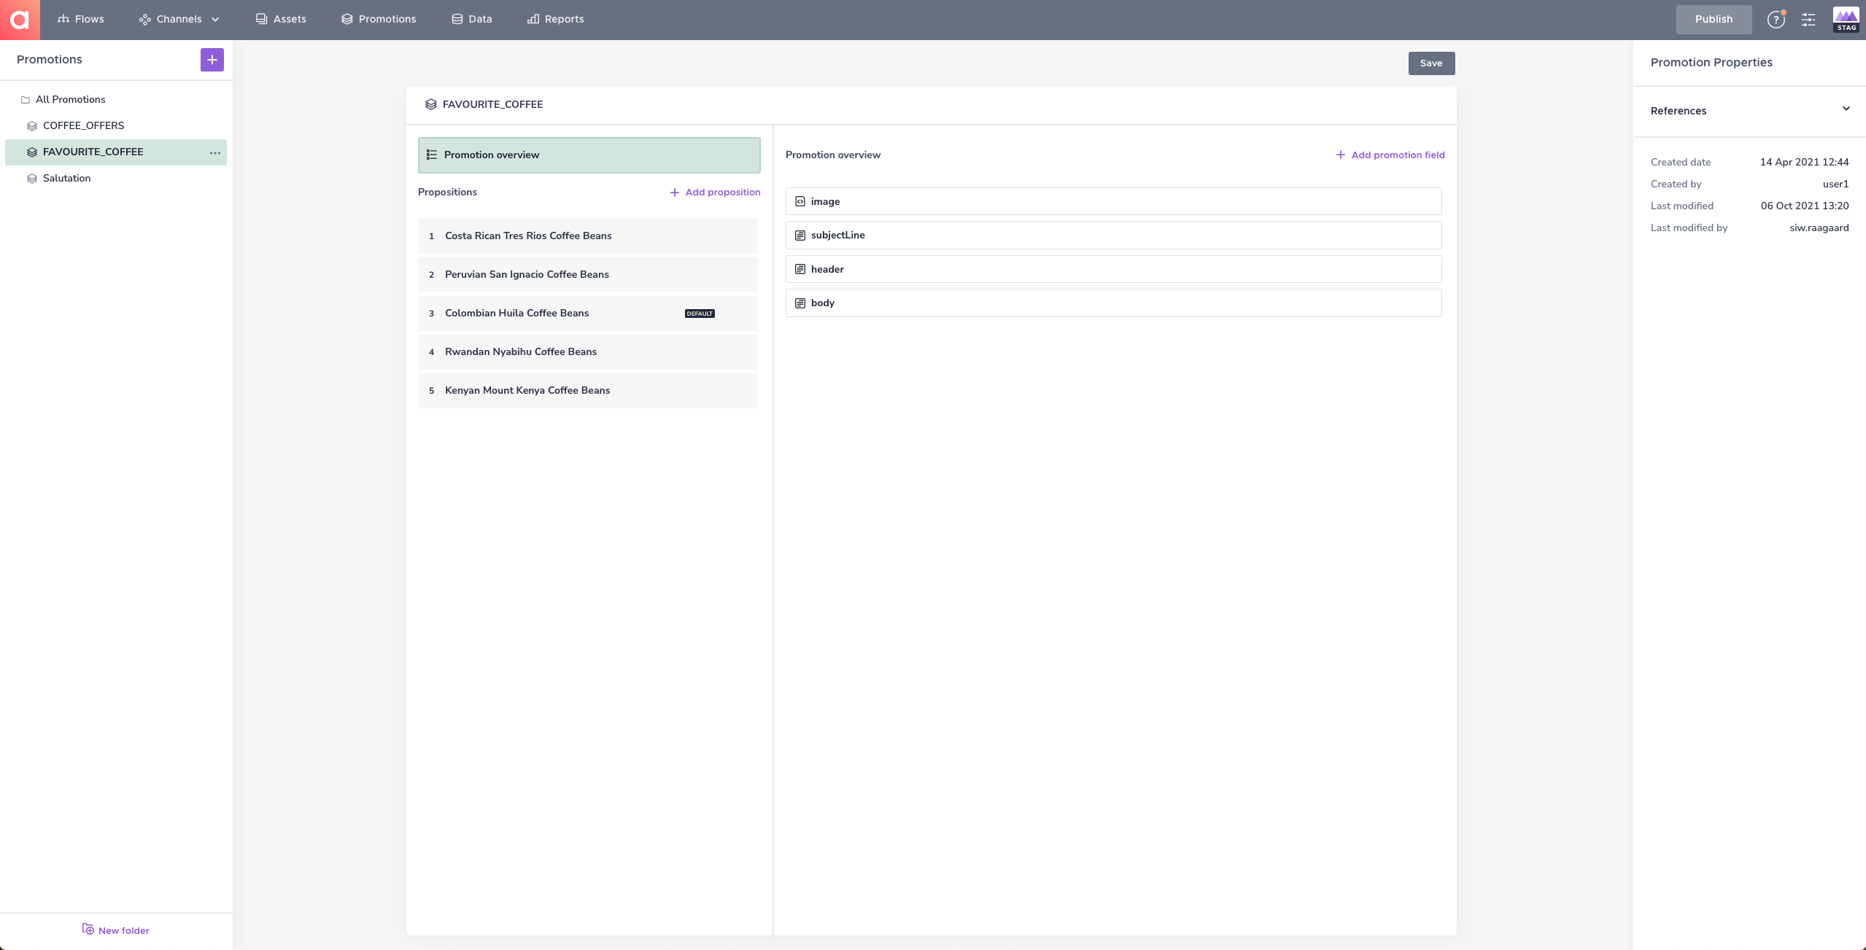The height and width of the screenshot is (950, 1866).
Task: Click the list icon on Promotion overview
Action: [x=432, y=155]
